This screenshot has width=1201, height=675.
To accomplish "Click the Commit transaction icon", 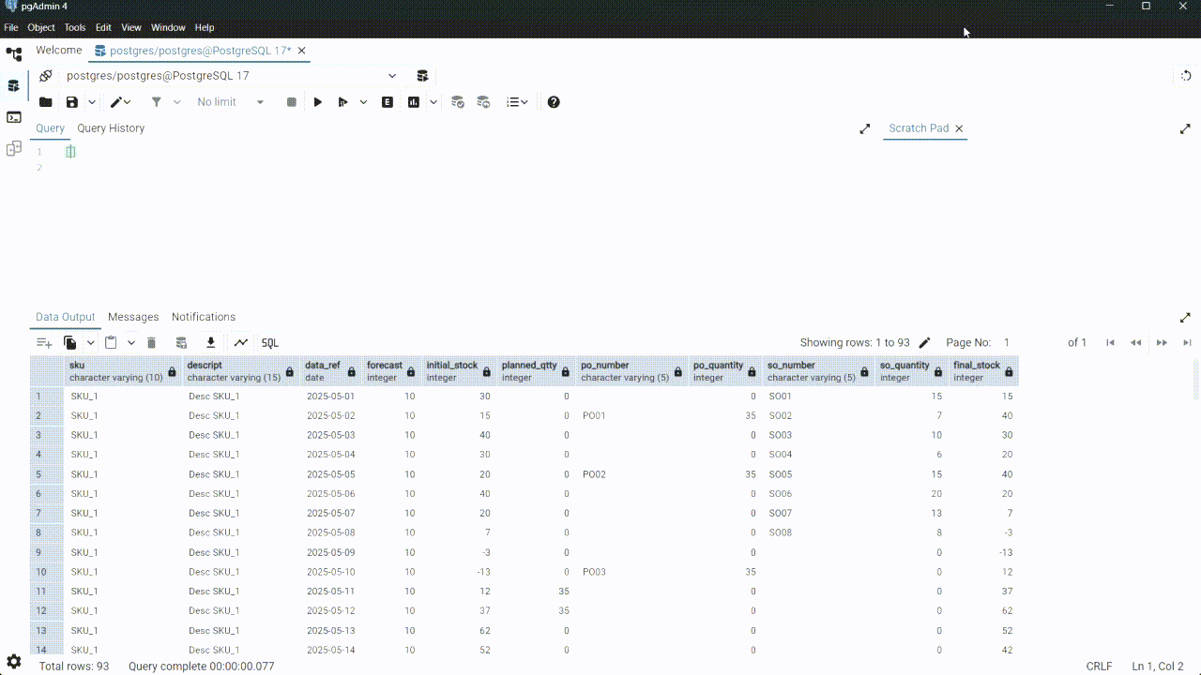I will click(x=458, y=102).
